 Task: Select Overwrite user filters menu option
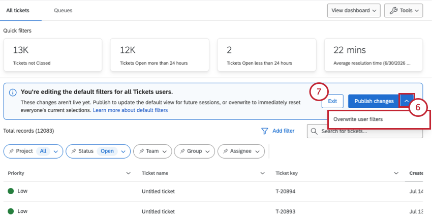click(x=379, y=119)
